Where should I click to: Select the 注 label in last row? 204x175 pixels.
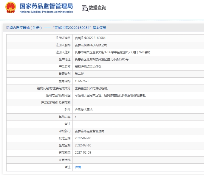click(x=69, y=167)
